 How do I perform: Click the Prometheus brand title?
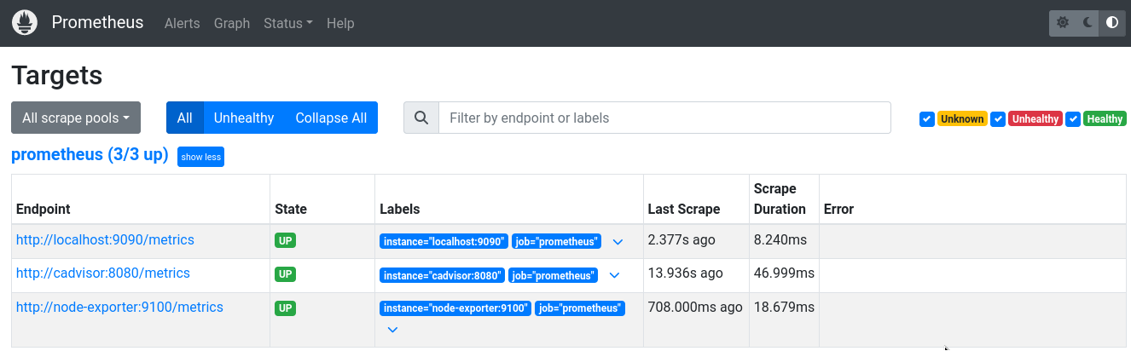[x=97, y=22]
